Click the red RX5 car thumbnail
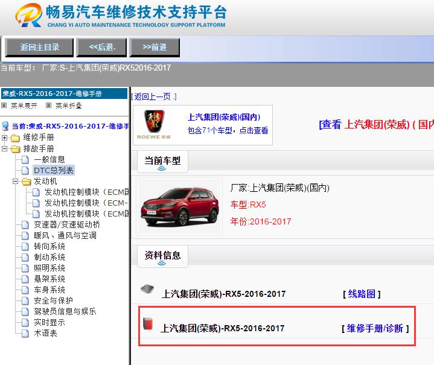This screenshot has height=365, width=434. [x=179, y=206]
